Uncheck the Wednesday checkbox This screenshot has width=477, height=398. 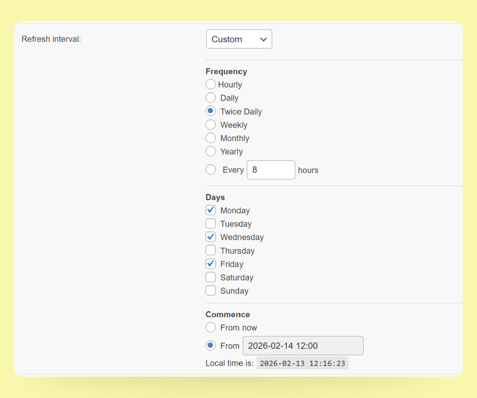211,237
